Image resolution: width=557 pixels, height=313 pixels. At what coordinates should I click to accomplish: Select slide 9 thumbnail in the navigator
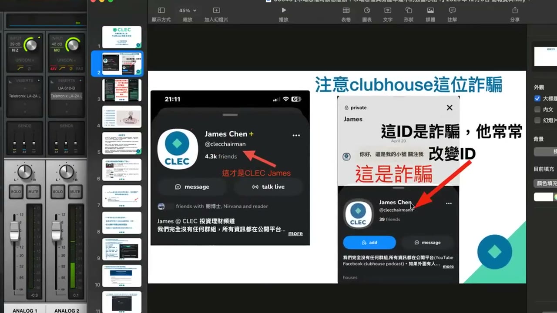coord(122,249)
